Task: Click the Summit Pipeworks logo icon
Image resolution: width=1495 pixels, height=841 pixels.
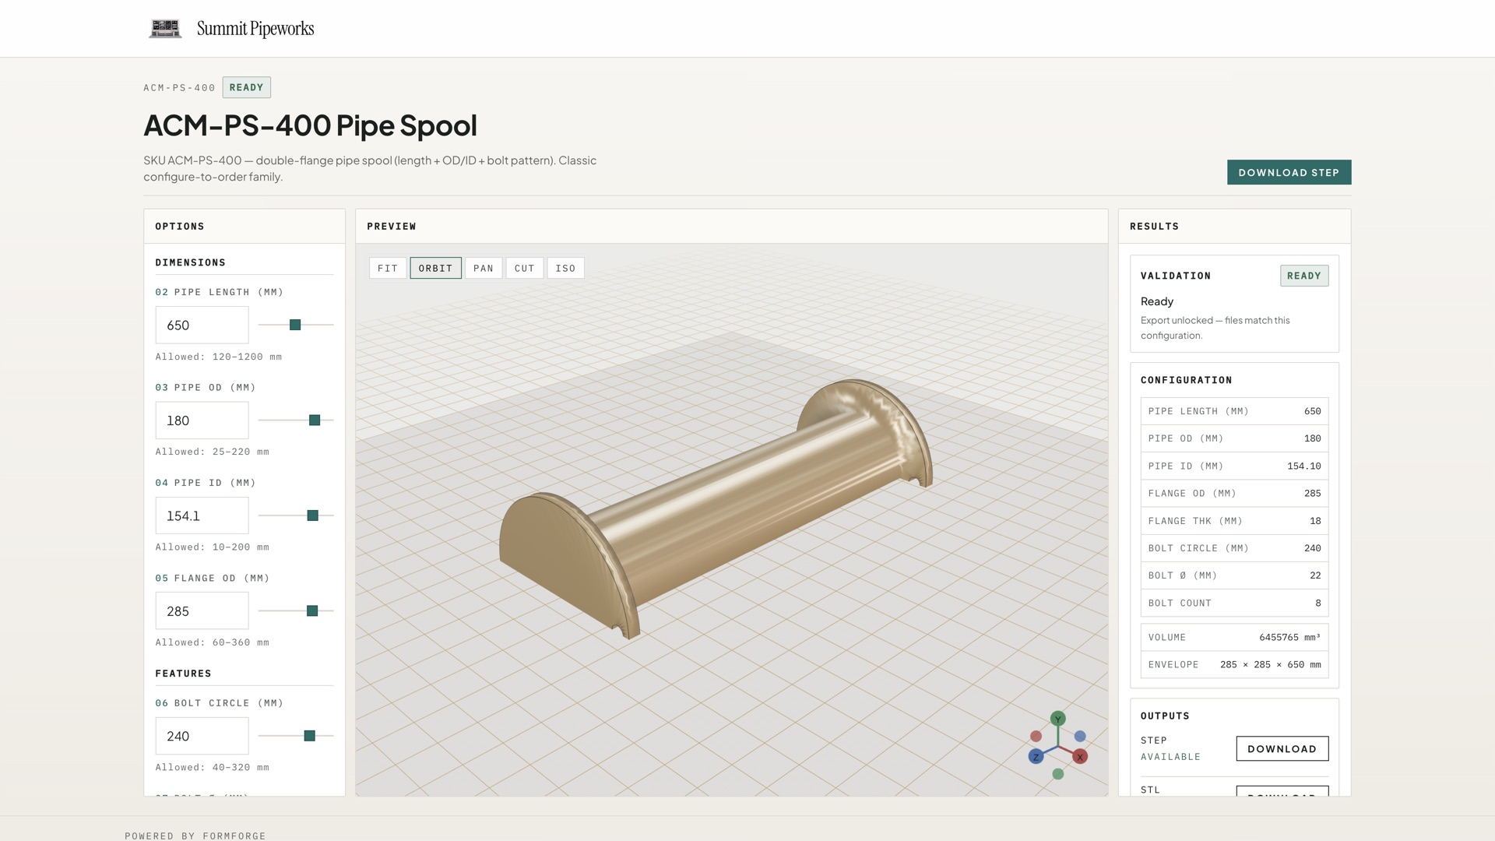Action: click(x=165, y=29)
